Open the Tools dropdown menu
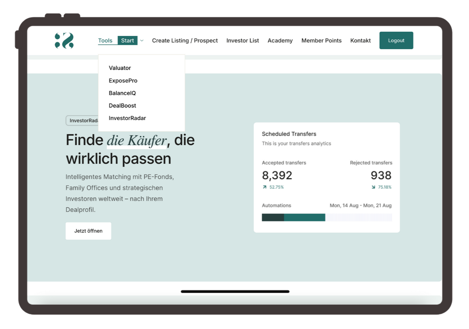Viewport: 469px width, 329px height. tap(105, 41)
